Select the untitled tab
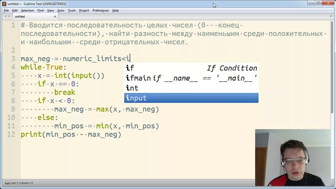This screenshot has height=189, width=336. [35, 17]
